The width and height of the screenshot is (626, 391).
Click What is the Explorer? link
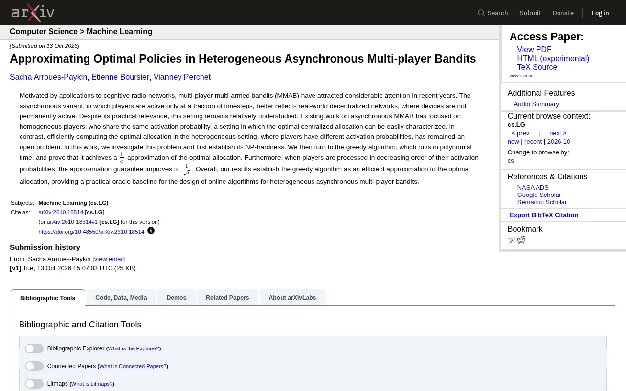134,349
